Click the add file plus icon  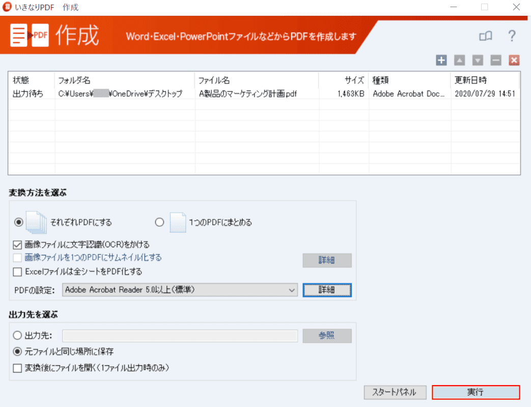click(x=441, y=61)
